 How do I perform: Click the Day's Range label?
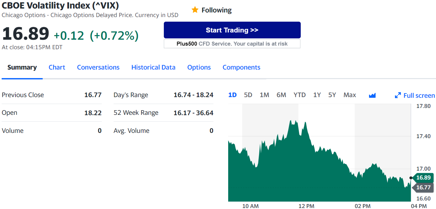(x=131, y=95)
